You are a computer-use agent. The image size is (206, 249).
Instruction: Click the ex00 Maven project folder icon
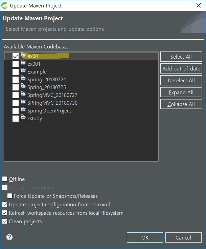(x=23, y=55)
